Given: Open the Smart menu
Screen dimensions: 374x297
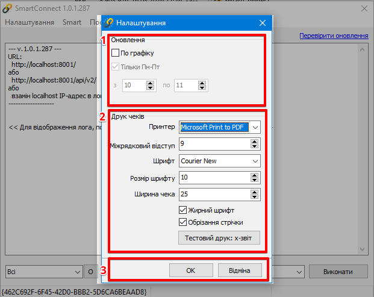Looking at the screenshot, I should point(72,22).
